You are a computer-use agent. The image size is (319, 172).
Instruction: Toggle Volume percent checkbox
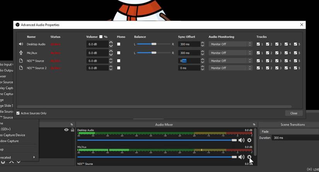point(101,37)
